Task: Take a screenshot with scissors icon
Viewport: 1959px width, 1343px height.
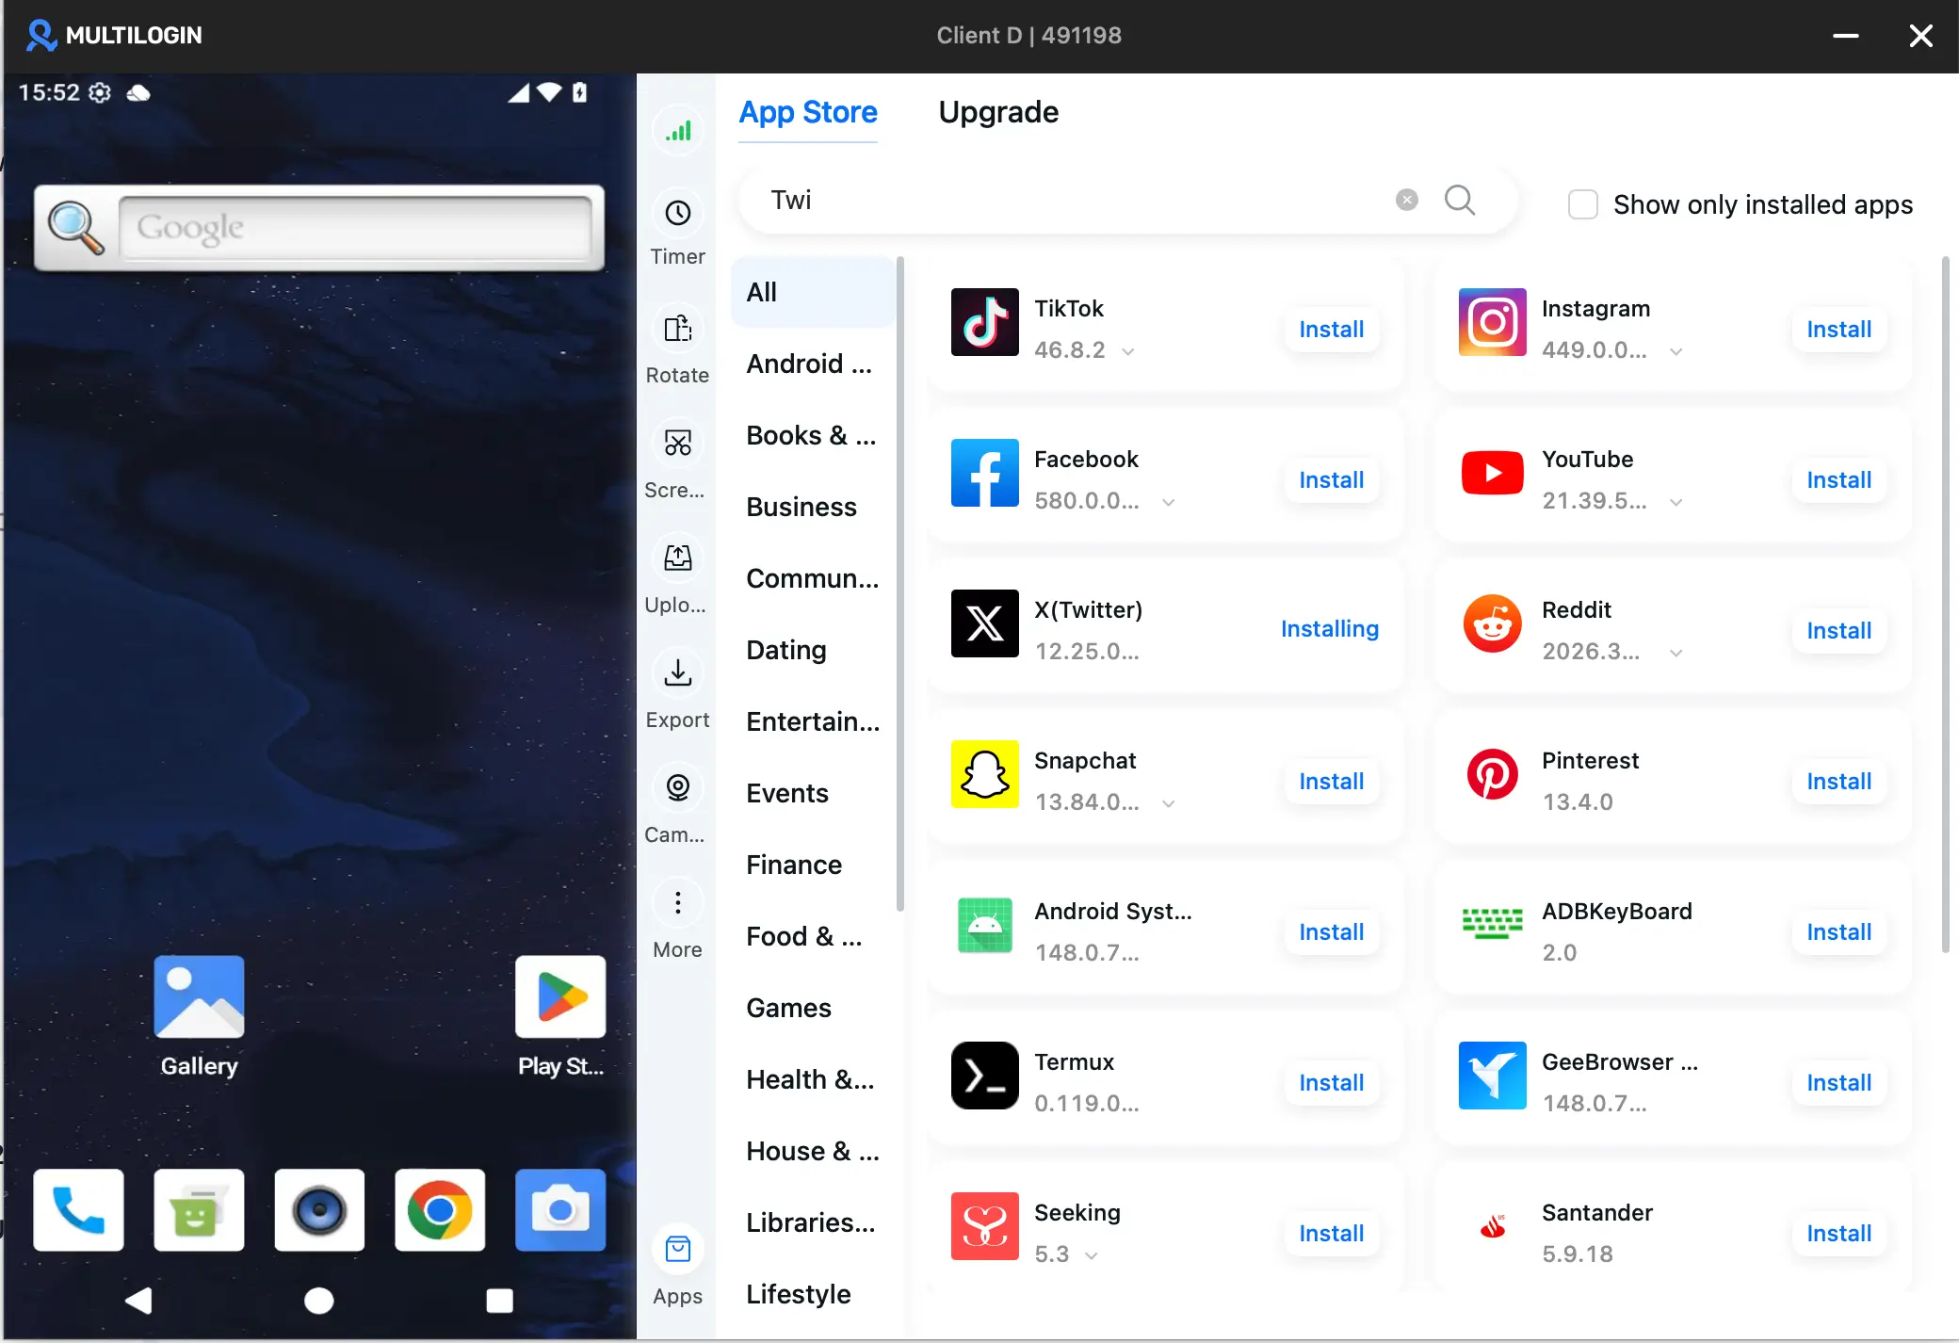Action: 677,444
